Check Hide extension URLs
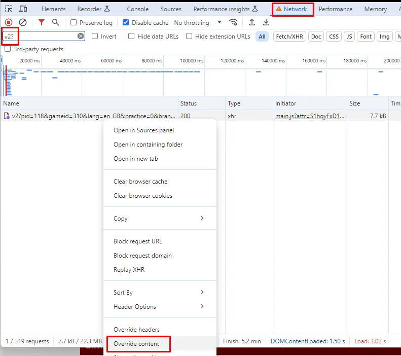Viewport: 401px width, 356px height. click(x=189, y=36)
